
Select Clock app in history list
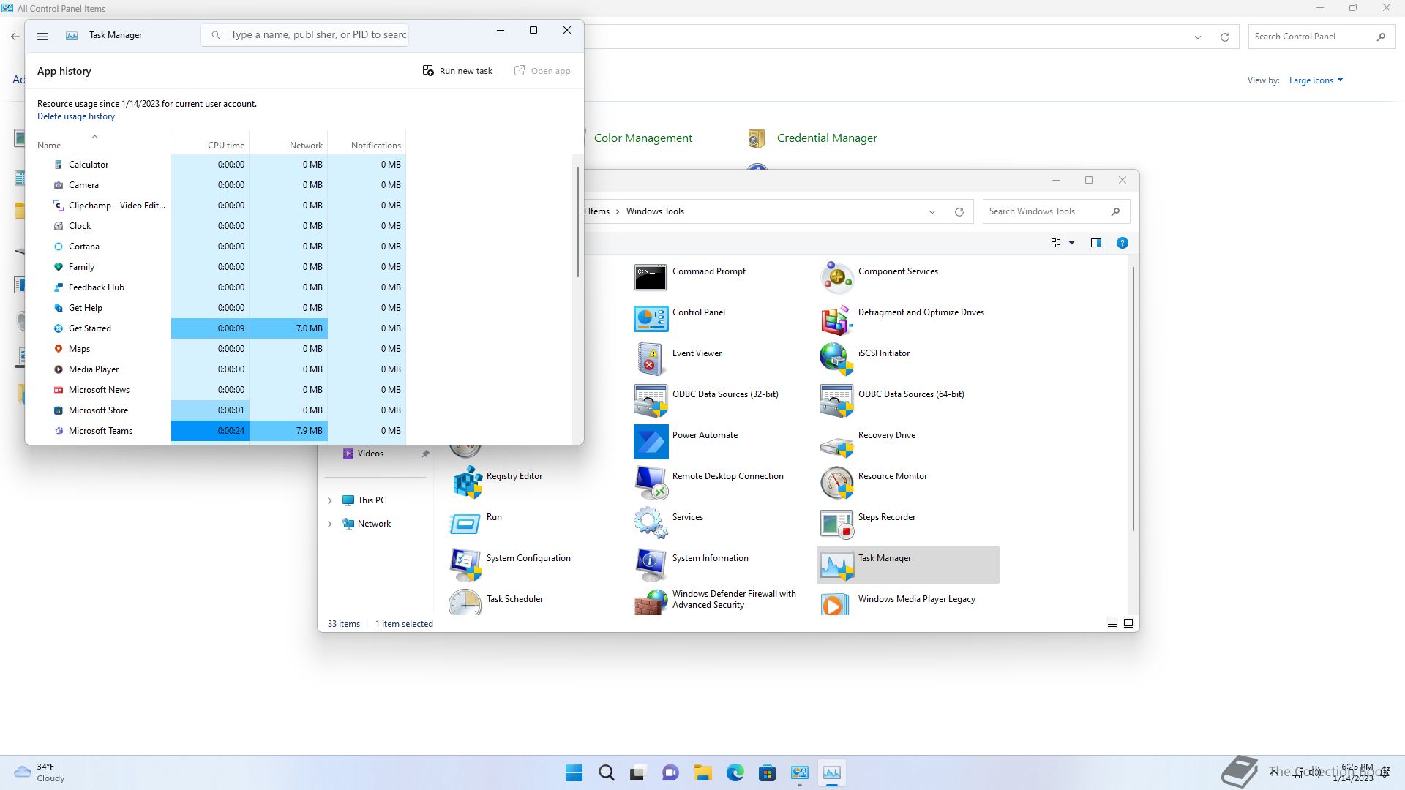pos(216,226)
